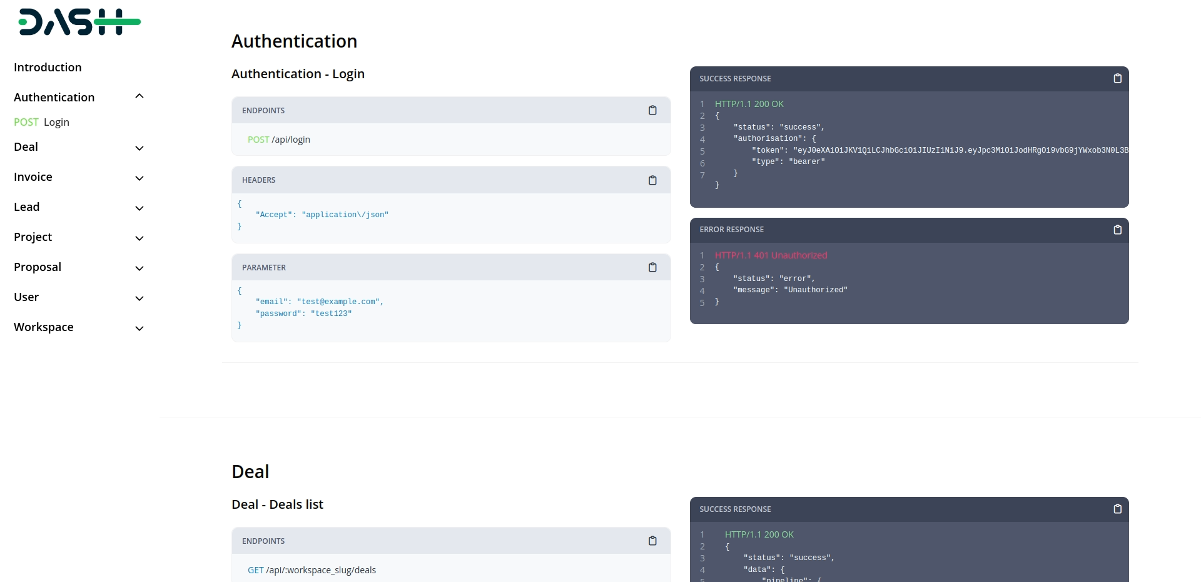Copy the HEADERS block content

click(652, 180)
